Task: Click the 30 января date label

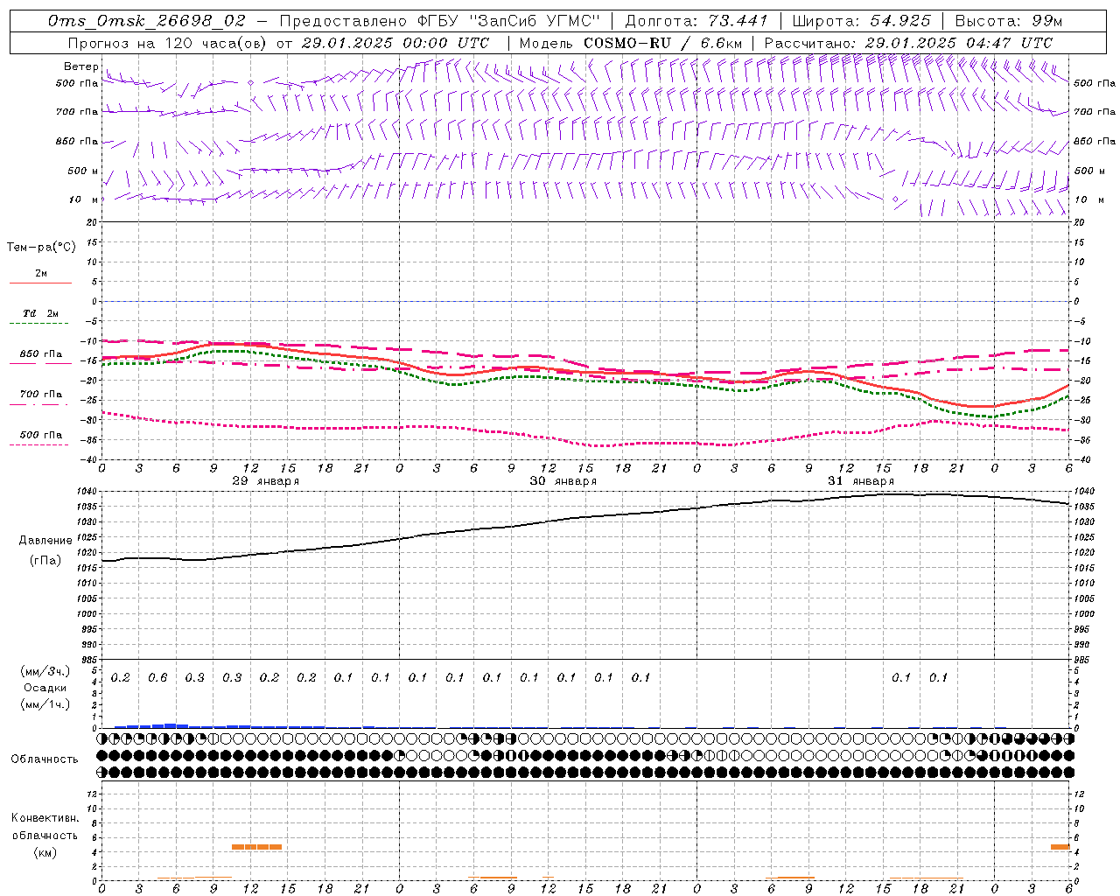Action: [x=563, y=481]
